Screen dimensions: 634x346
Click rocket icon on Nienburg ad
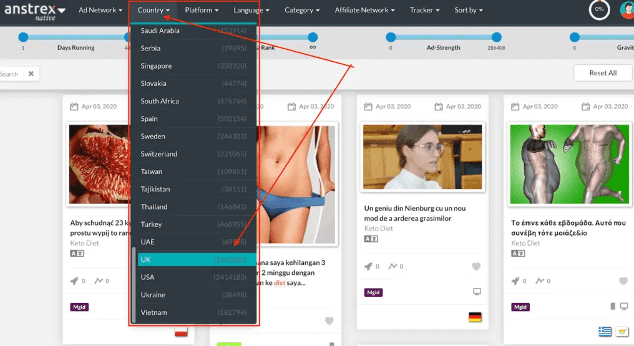click(368, 266)
